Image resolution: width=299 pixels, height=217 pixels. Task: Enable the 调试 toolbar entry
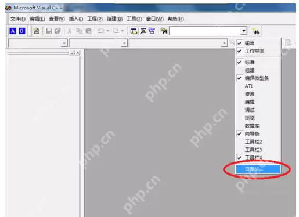258,110
